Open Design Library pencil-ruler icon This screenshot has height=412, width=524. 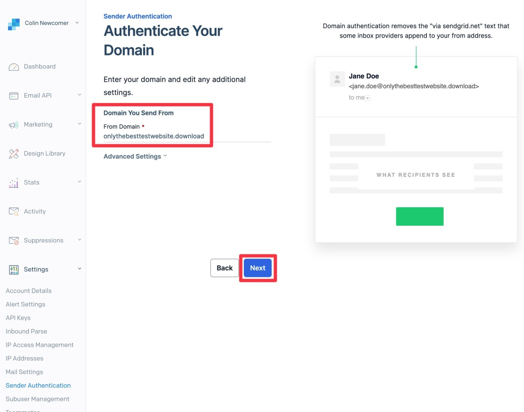14,154
